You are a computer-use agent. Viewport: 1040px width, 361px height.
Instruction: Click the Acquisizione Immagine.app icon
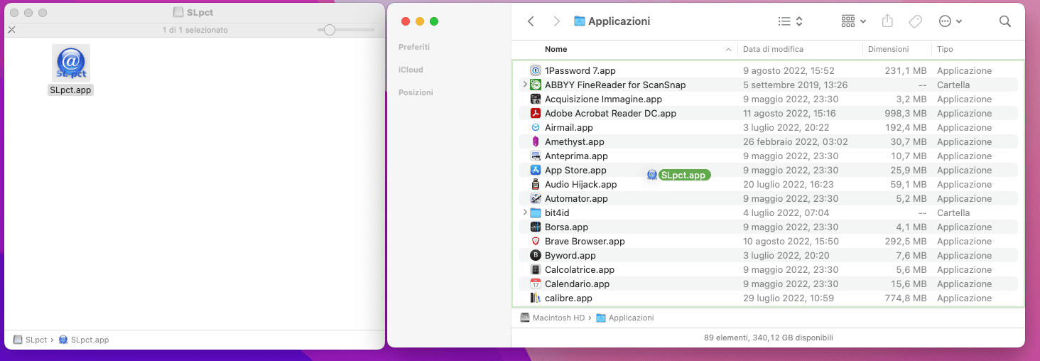tap(536, 99)
